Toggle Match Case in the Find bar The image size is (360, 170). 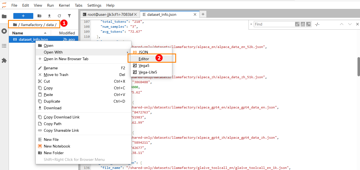297,24
